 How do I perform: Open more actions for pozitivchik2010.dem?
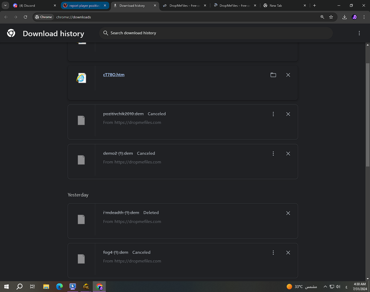pos(273,114)
